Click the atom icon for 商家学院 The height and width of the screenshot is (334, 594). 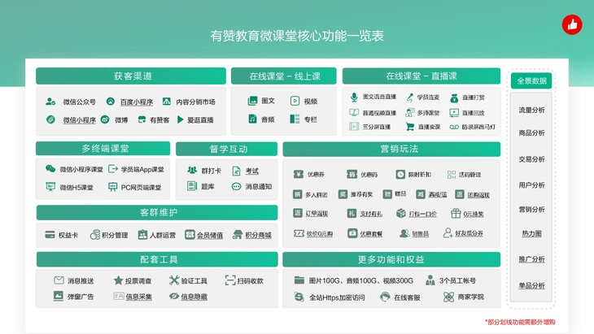coord(448,297)
